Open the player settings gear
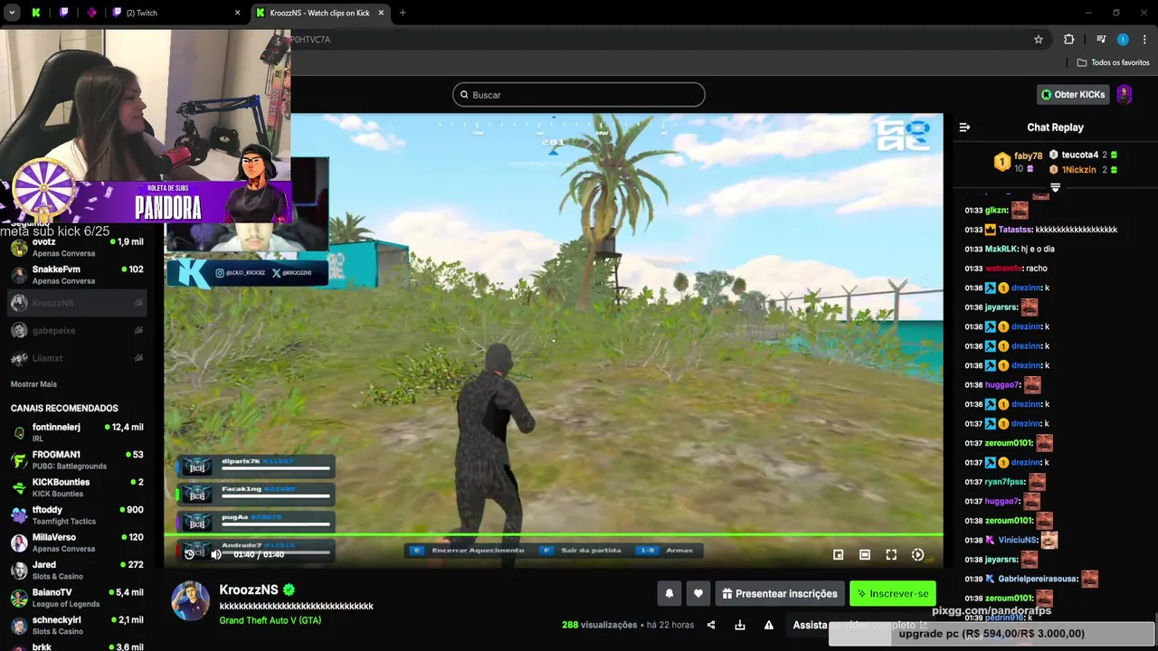 tap(917, 554)
